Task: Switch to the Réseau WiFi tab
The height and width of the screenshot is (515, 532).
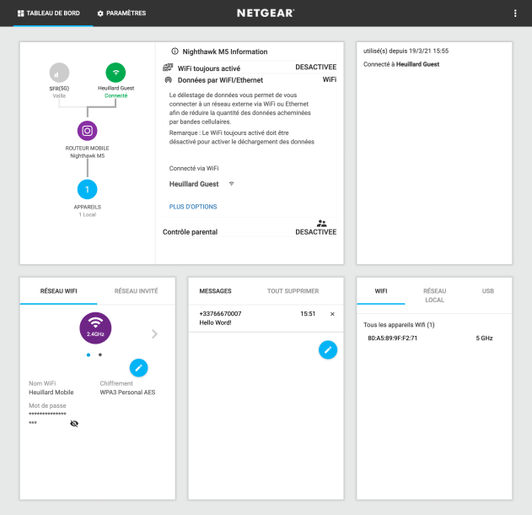Action: [x=59, y=291]
